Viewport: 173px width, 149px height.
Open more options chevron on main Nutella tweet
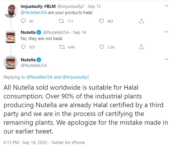pos(166,59)
